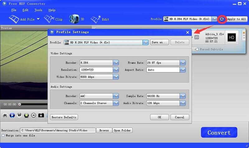Viewport: 249px width, 148px height.
Task: Expand the Profile dropdown in Profile Settings
Action: tap(145, 42)
